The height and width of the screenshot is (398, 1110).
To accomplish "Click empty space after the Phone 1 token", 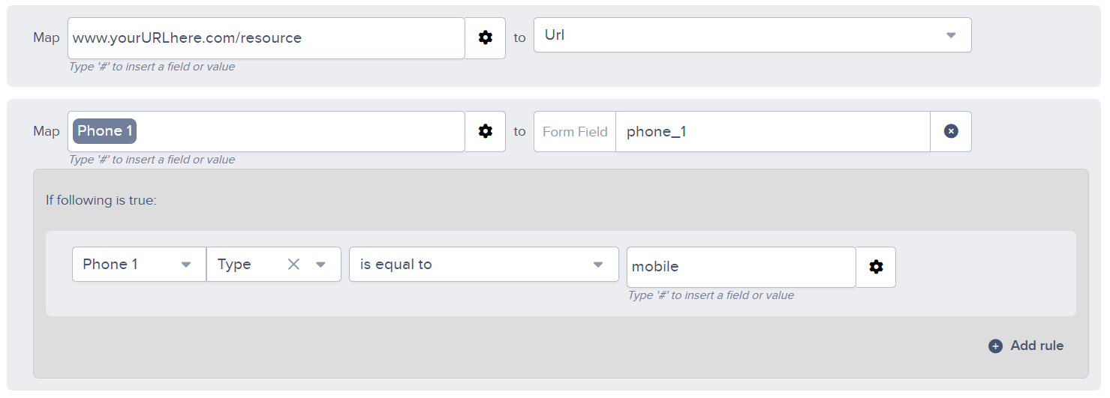I will [300, 132].
